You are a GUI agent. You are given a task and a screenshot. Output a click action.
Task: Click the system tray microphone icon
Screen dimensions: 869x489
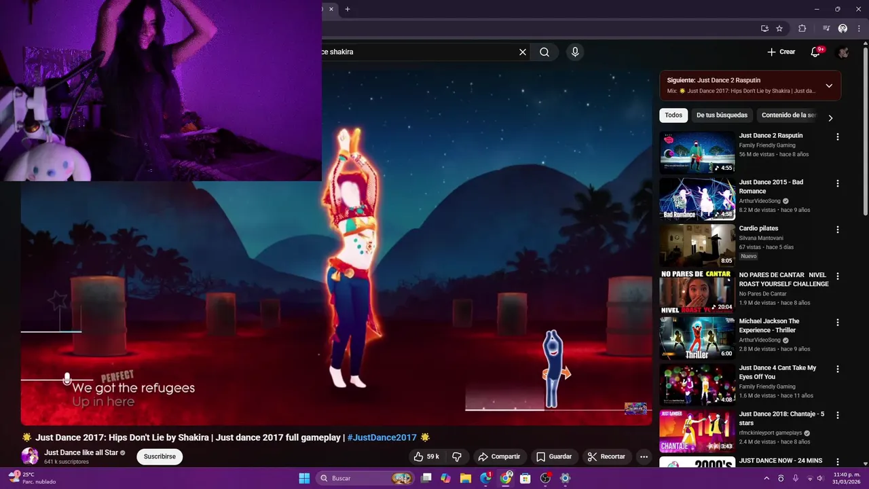(x=795, y=478)
